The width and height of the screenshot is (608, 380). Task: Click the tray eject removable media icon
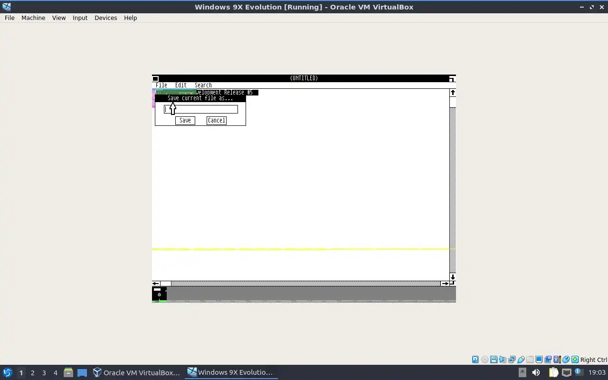coord(522,372)
